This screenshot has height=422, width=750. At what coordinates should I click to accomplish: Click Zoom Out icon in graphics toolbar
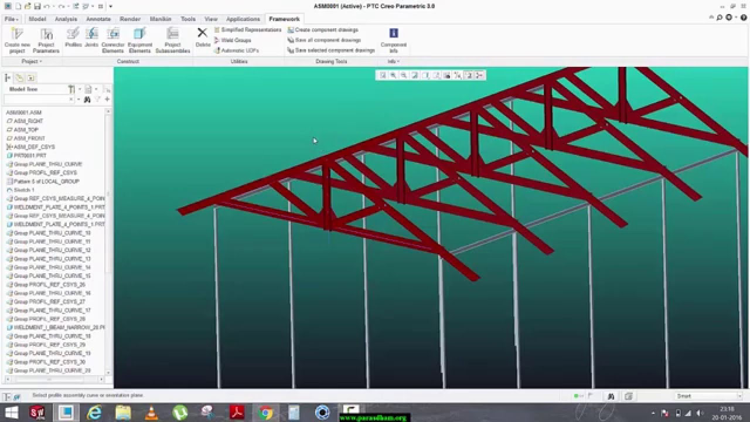404,75
